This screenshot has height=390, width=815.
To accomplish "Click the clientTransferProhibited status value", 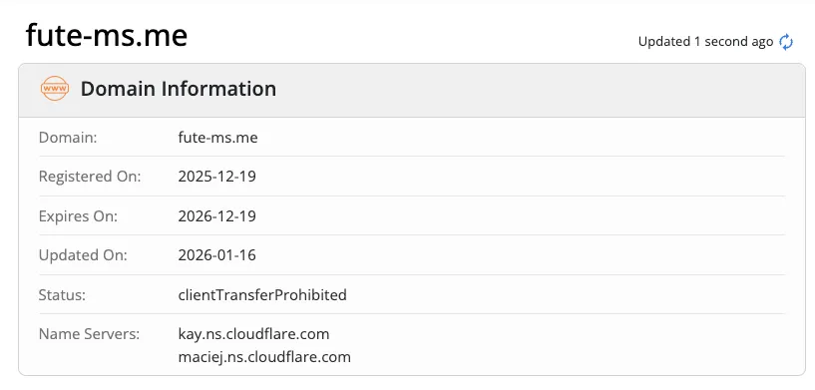I will pos(262,295).
